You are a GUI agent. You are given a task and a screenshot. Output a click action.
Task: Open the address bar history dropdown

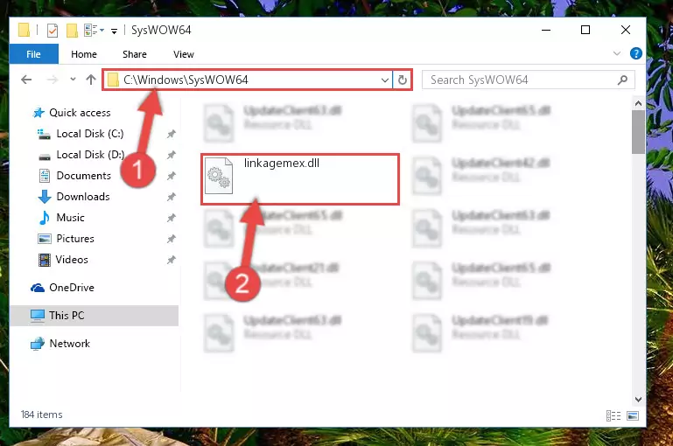(x=384, y=80)
